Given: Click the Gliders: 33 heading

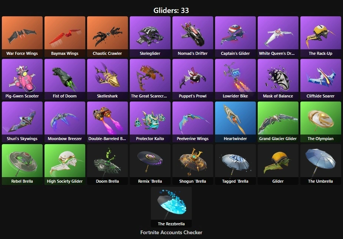Looking at the screenshot, I should click(171, 10).
